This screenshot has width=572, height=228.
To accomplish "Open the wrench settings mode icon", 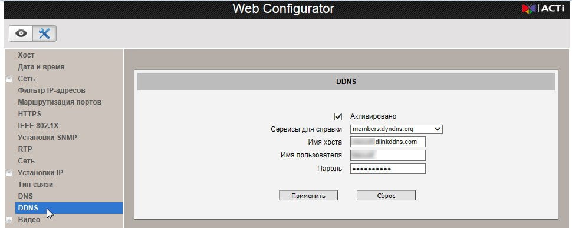I will (44, 33).
